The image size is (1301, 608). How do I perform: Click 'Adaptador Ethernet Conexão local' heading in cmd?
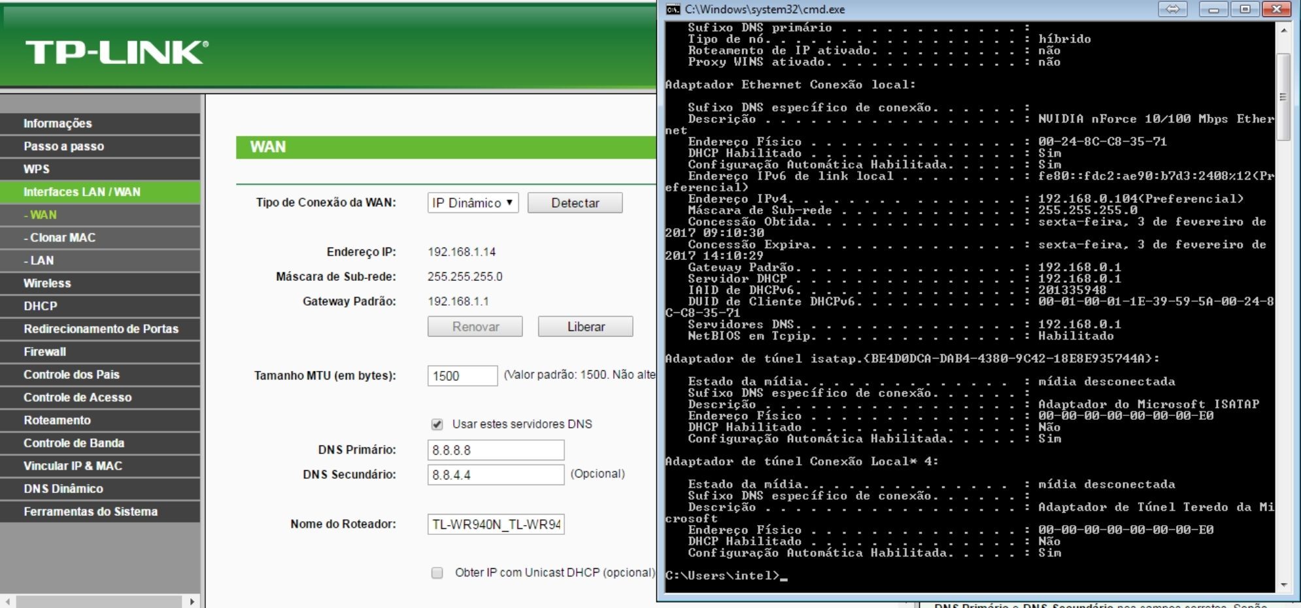click(790, 85)
